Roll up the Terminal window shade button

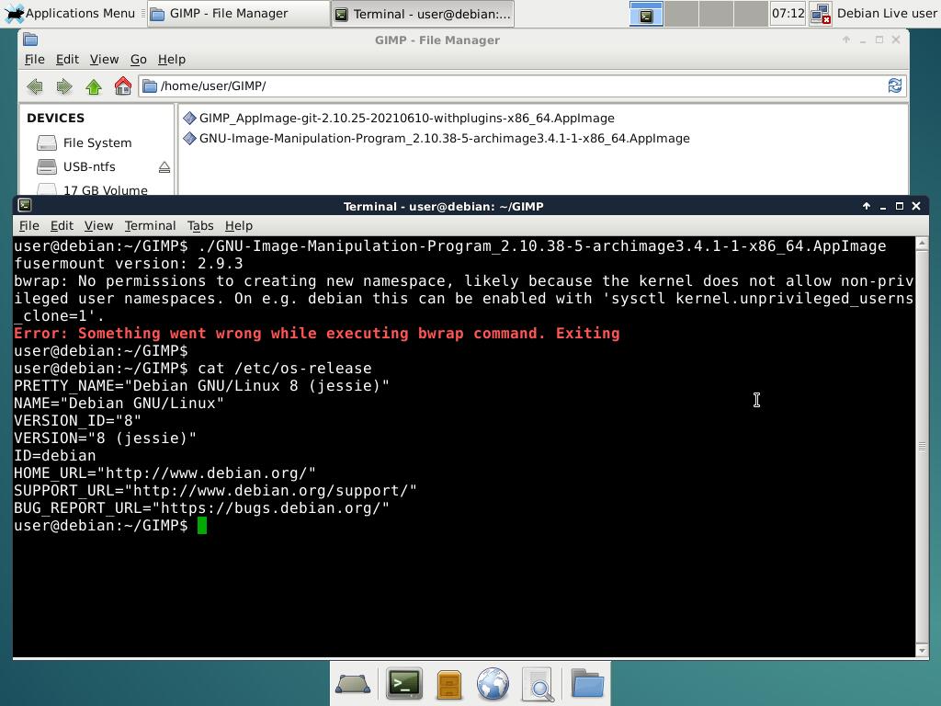pos(866,206)
